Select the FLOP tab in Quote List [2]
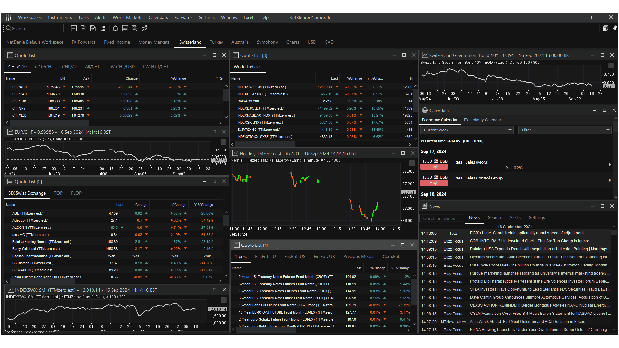 pos(76,193)
